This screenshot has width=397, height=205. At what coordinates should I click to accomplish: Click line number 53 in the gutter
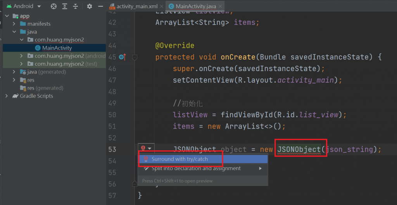112,149
